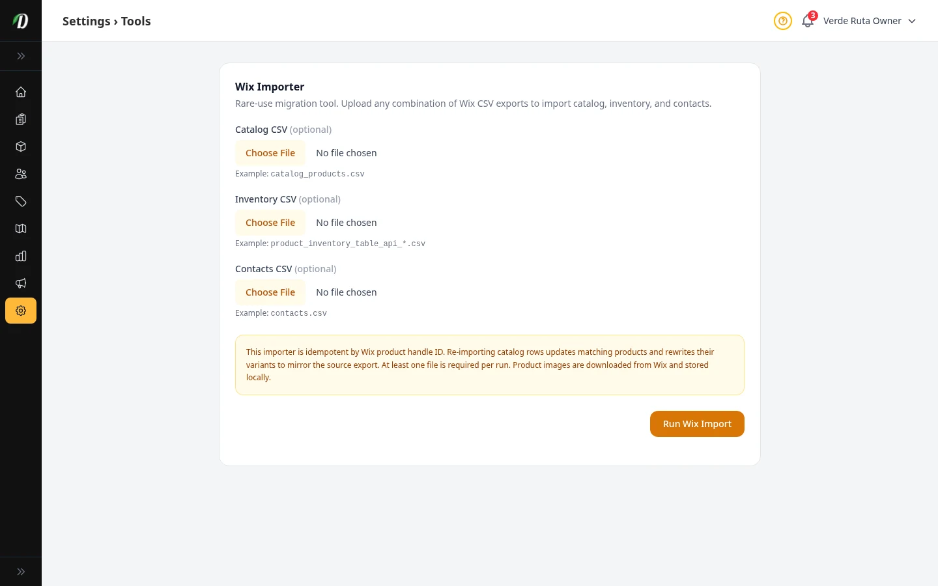Screen dimensions: 938x586
Task: Open the box products icon in sidebar
Action: 21,146
